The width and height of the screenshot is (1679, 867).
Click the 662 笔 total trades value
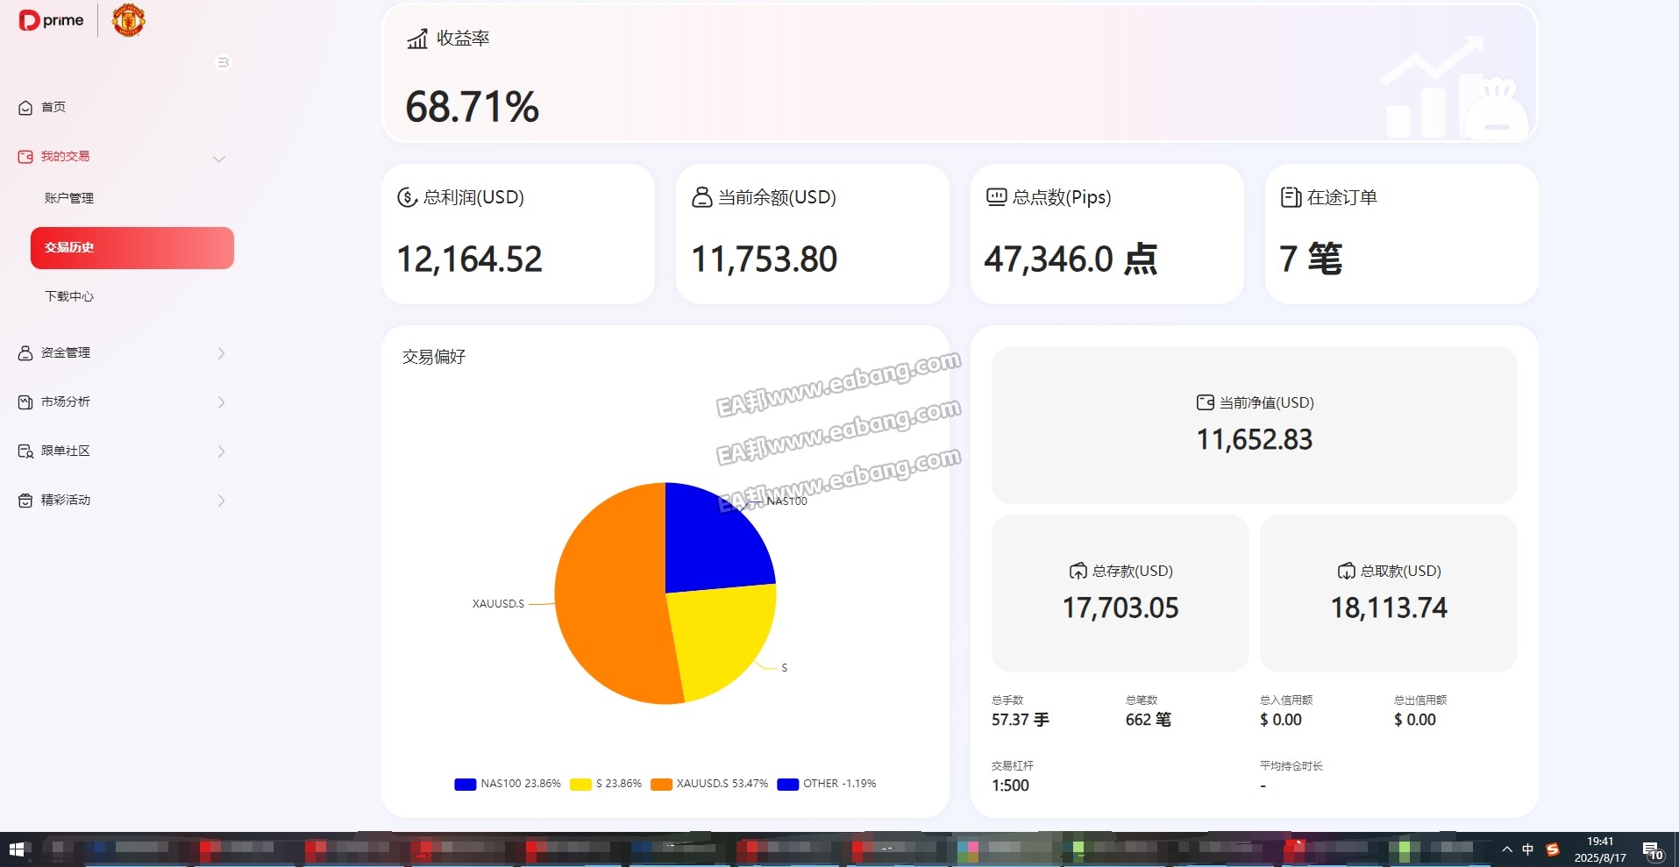click(x=1149, y=720)
